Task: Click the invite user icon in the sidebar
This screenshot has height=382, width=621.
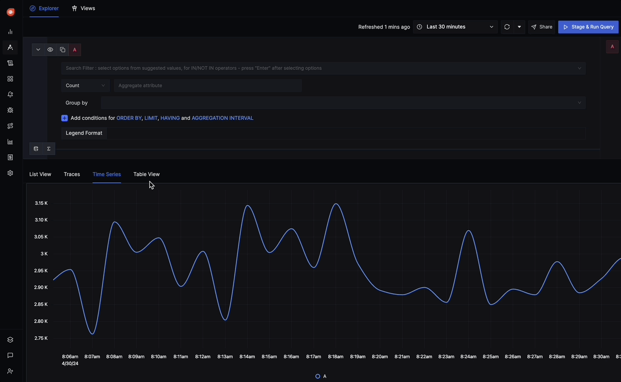Action: point(10,371)
